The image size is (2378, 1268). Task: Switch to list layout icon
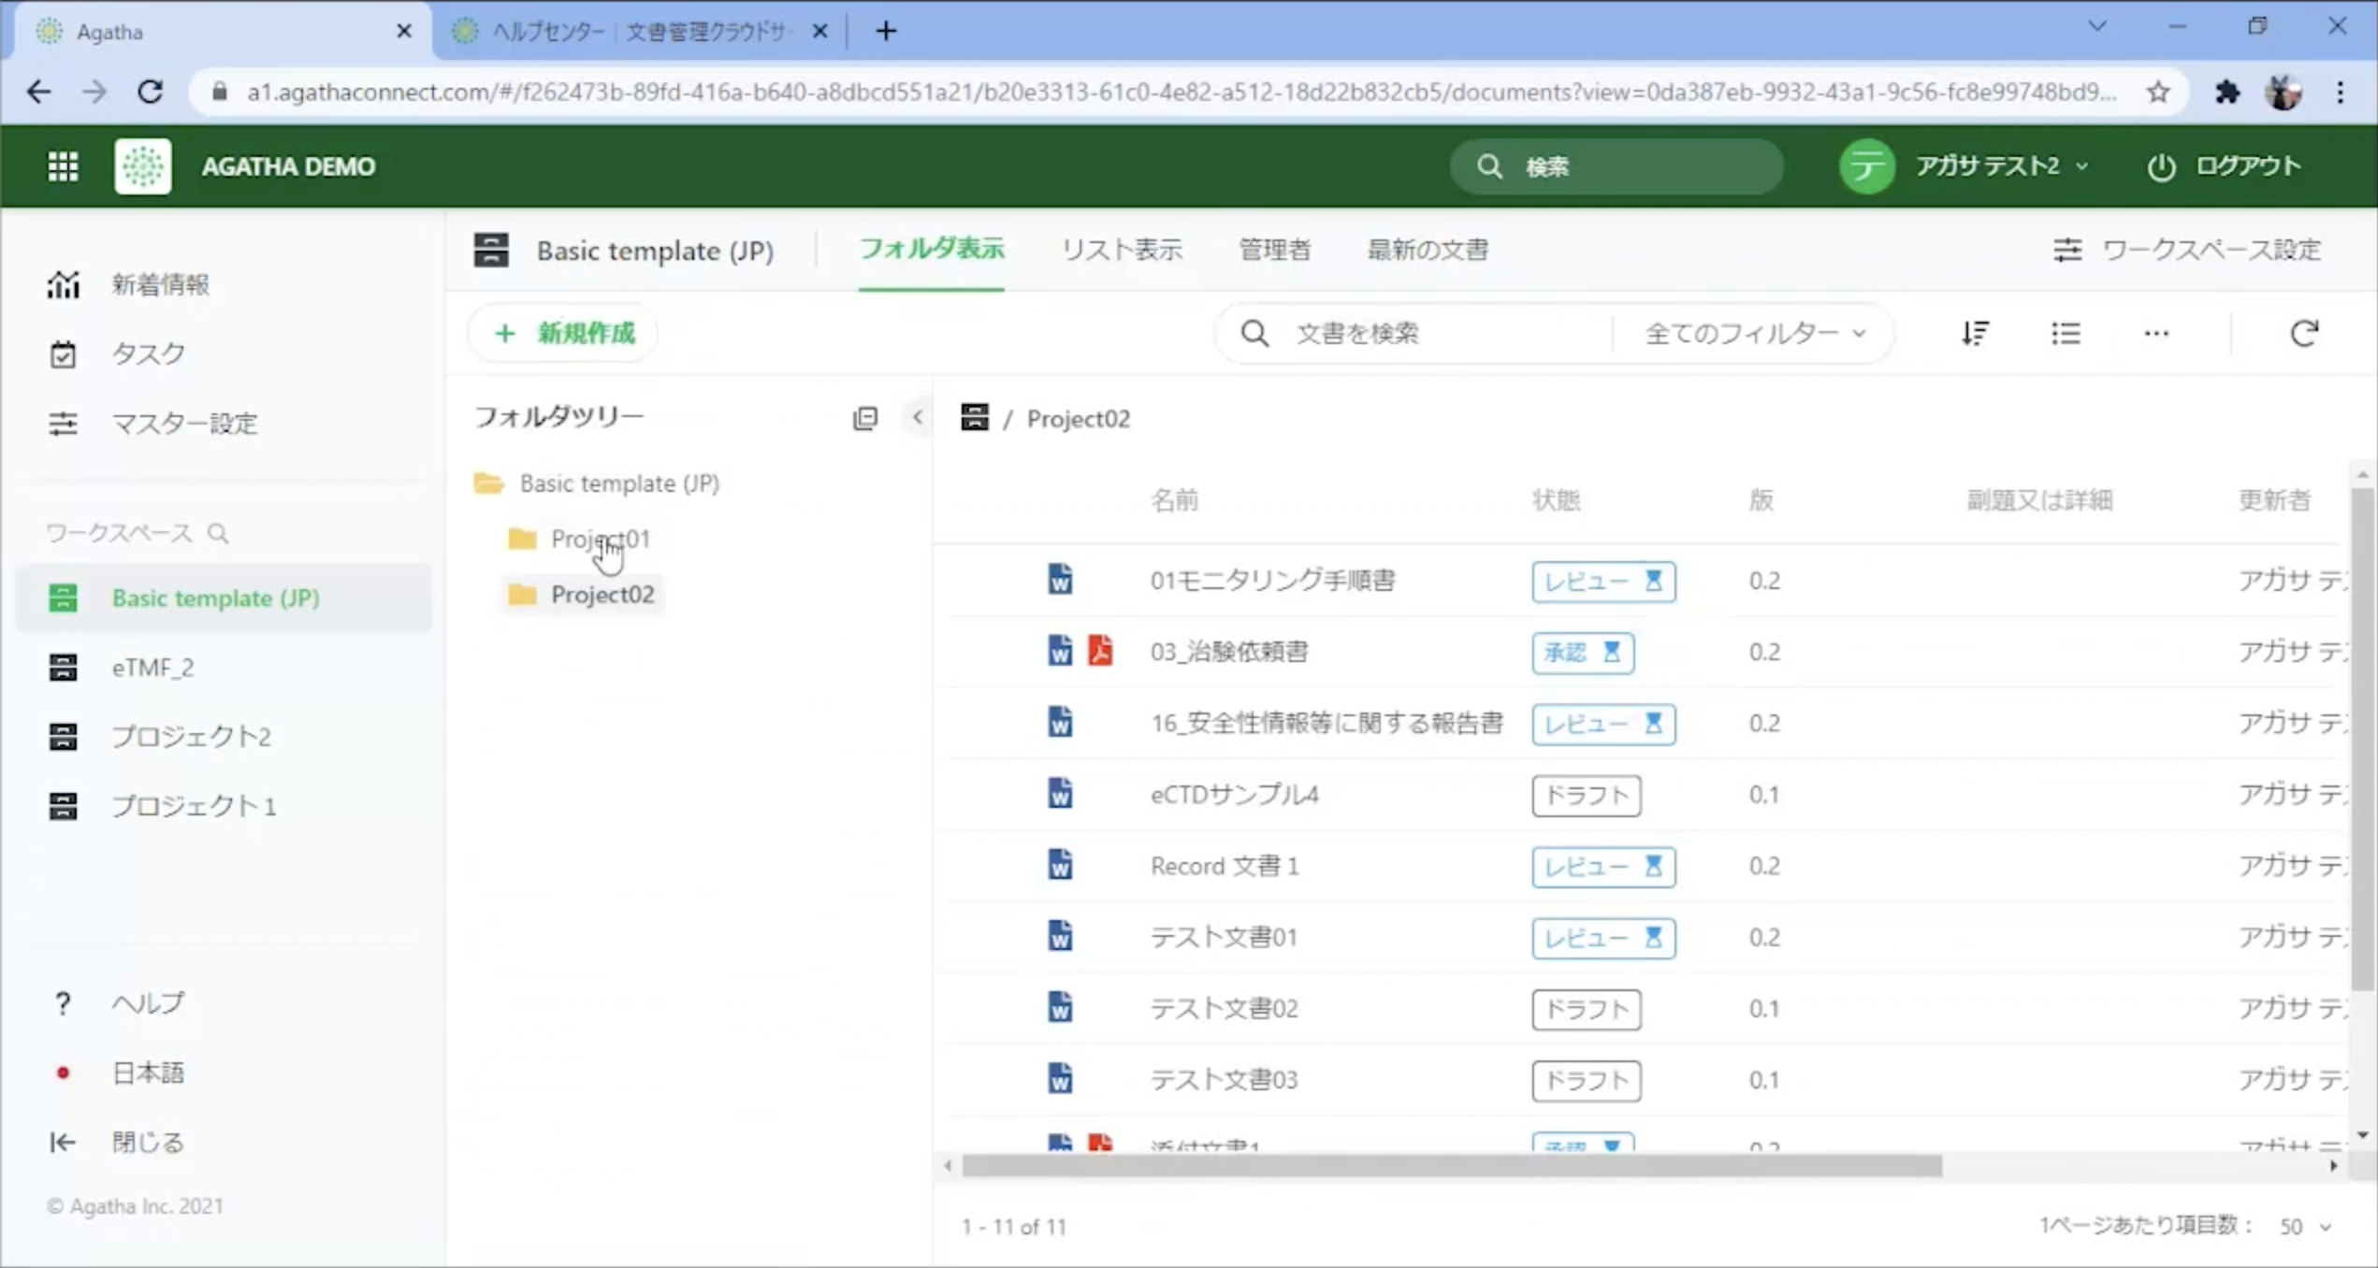pyautogui.click(x=2066, y=333)
